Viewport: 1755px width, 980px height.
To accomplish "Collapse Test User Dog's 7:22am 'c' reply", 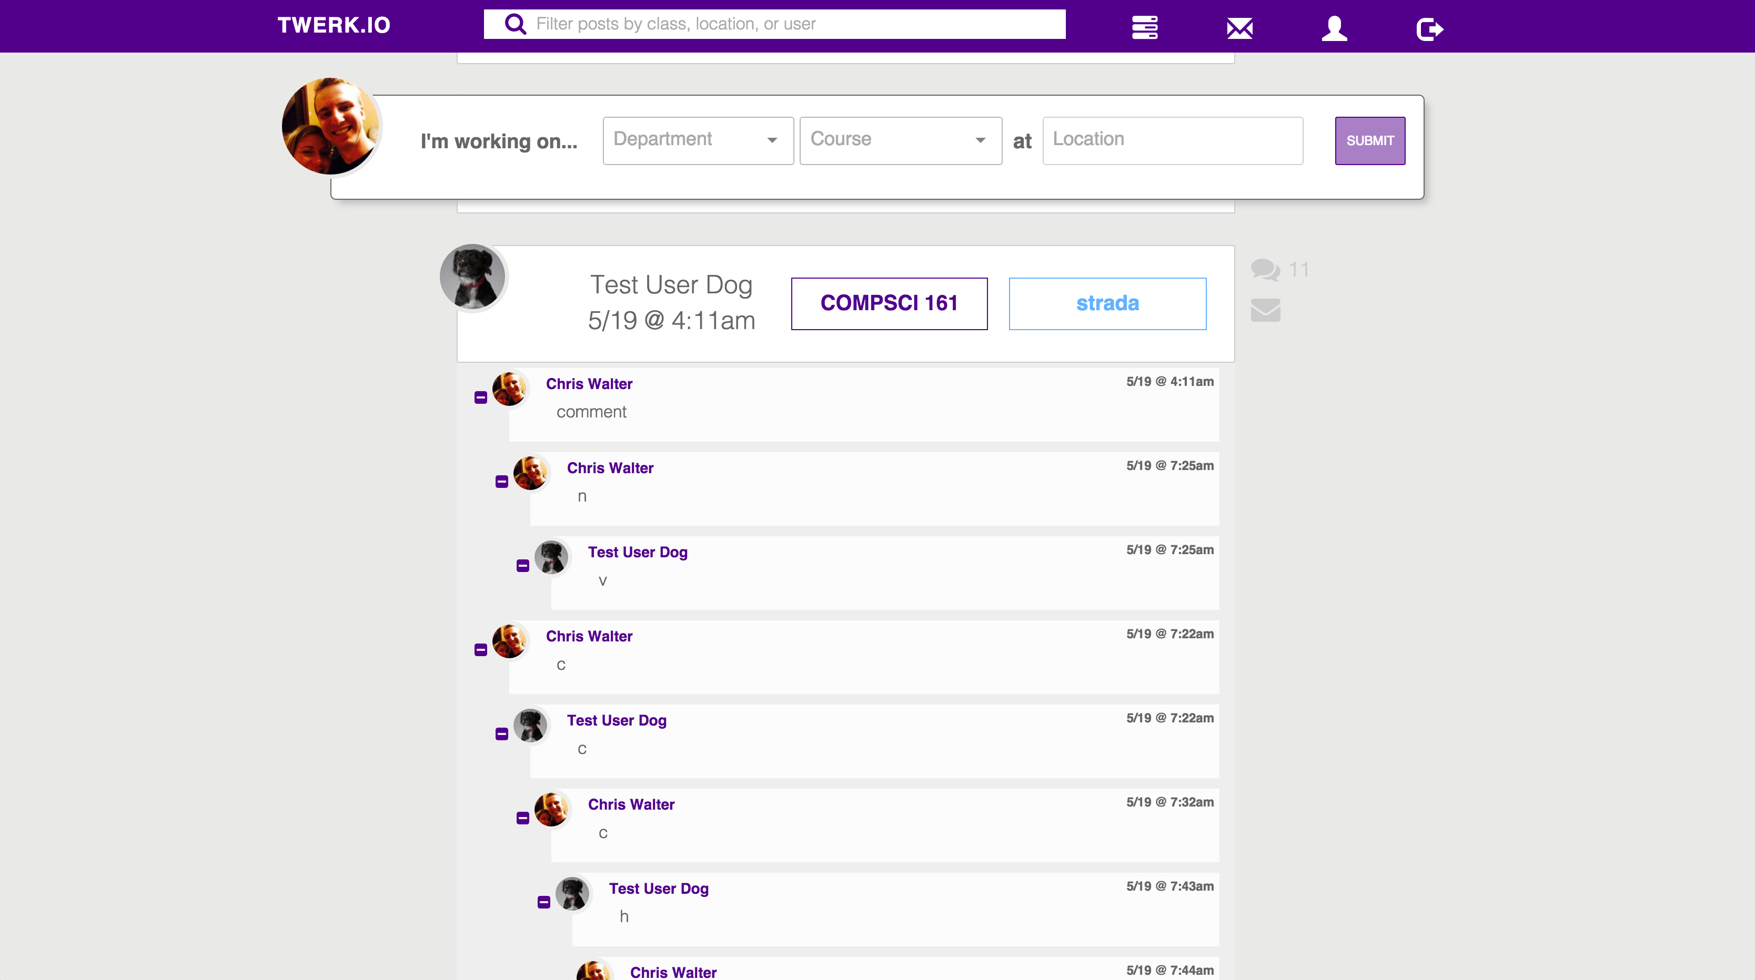I will (501, 734).
